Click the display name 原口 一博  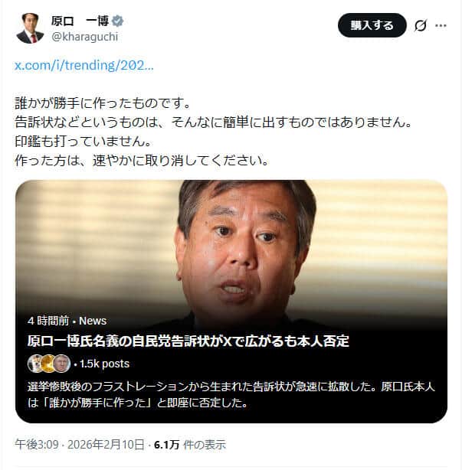pyautogui.click(x=80, y=21)
